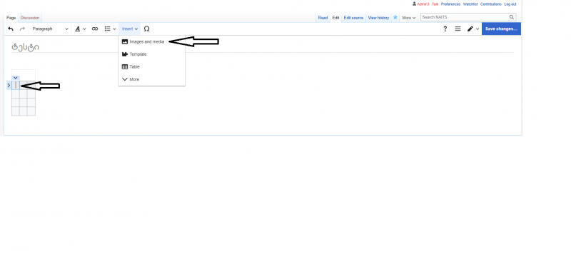Image resolution: width=571 pixels, height=257 pixels.
Task: Switch editor with the pencil icon
Action: [x=473, y=29]
